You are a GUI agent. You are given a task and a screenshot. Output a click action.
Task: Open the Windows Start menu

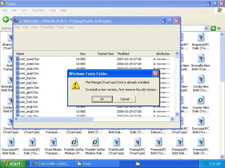(13, 164)
